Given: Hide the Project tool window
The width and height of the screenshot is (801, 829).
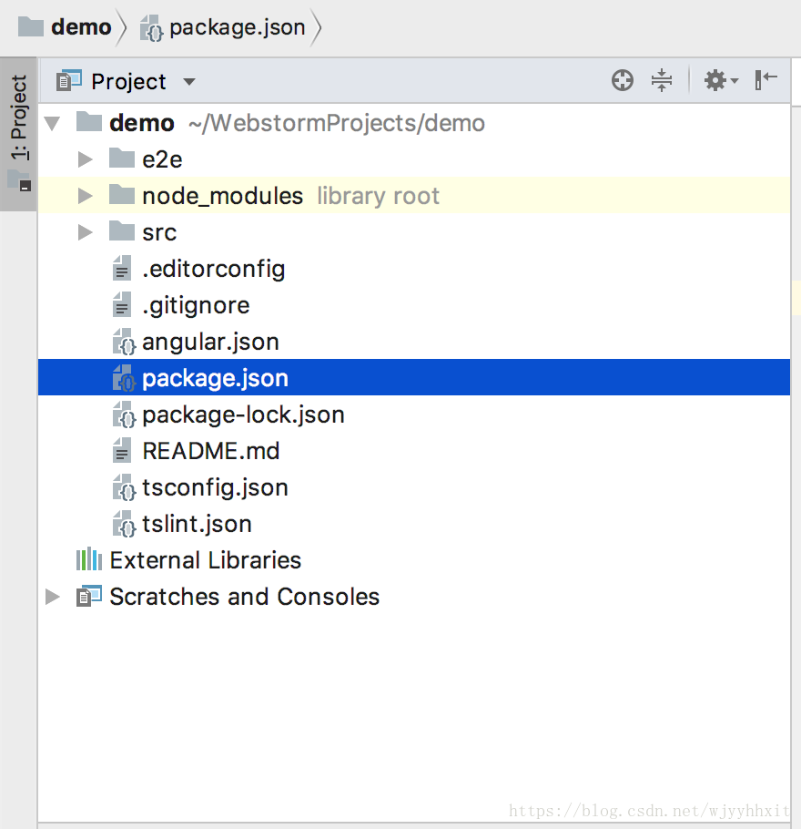Looking at the screenshot, I should (x=766, y=80).
